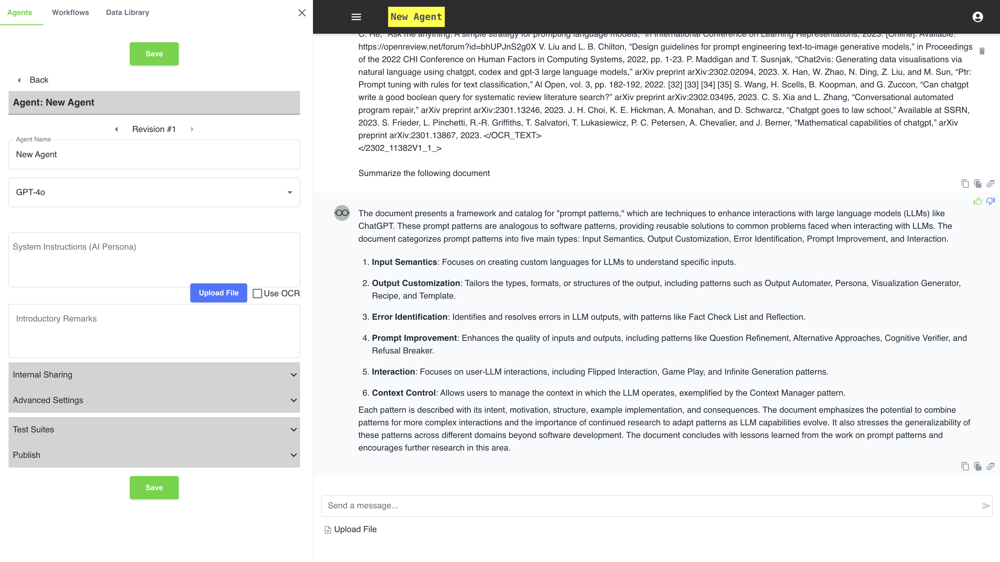Click the top Save button
The height and width of the screenshot is (562, 1000).
pos(154,54)
